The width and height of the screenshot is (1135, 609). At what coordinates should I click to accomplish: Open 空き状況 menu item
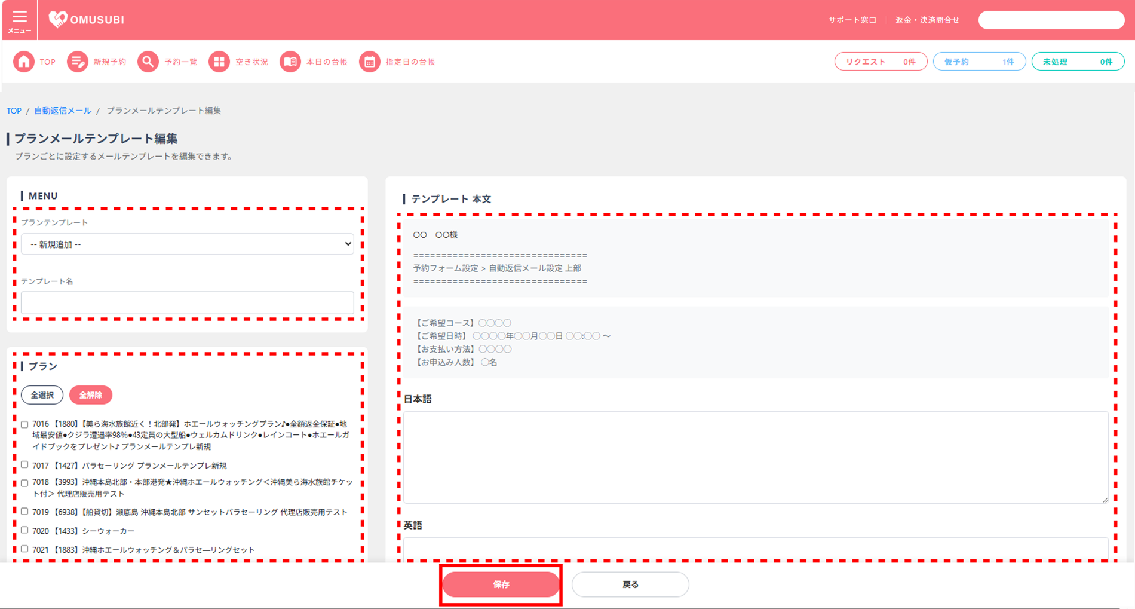[x=251, y=62]
